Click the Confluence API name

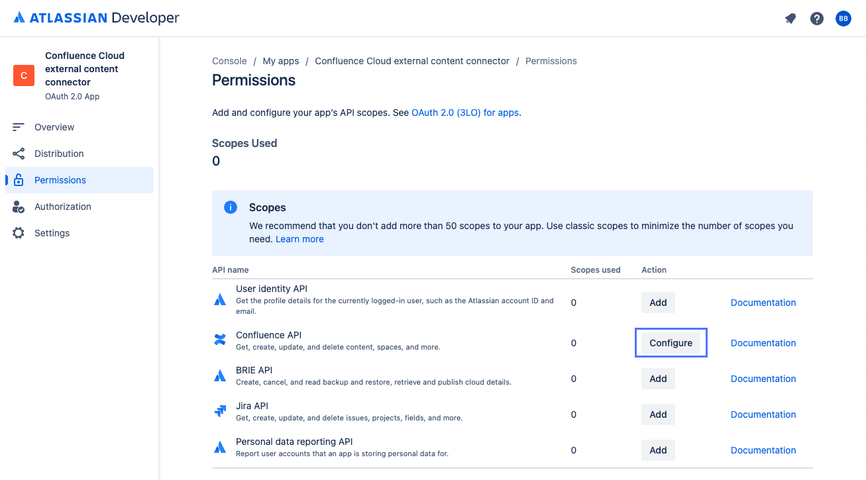click(x=269, y=335)
